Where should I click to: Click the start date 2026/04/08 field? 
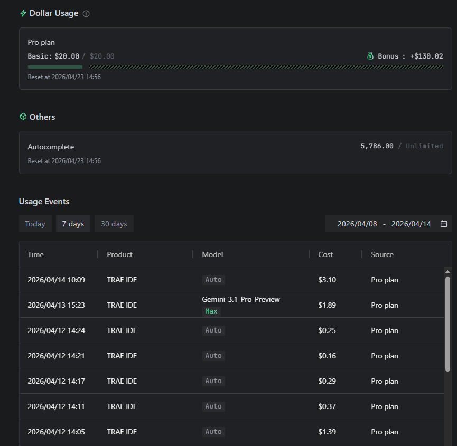click(x=357, y=224)
